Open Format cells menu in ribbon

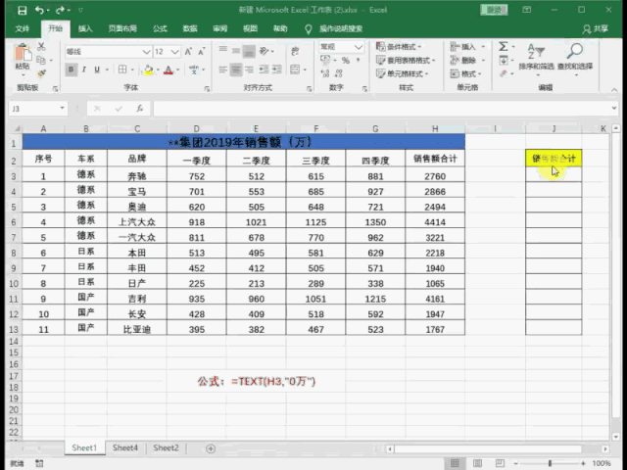click(x=466, y=74)
